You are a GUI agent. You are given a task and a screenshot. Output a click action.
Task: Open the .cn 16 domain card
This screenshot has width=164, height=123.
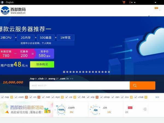pyautogui.click(x=106, y=109)
